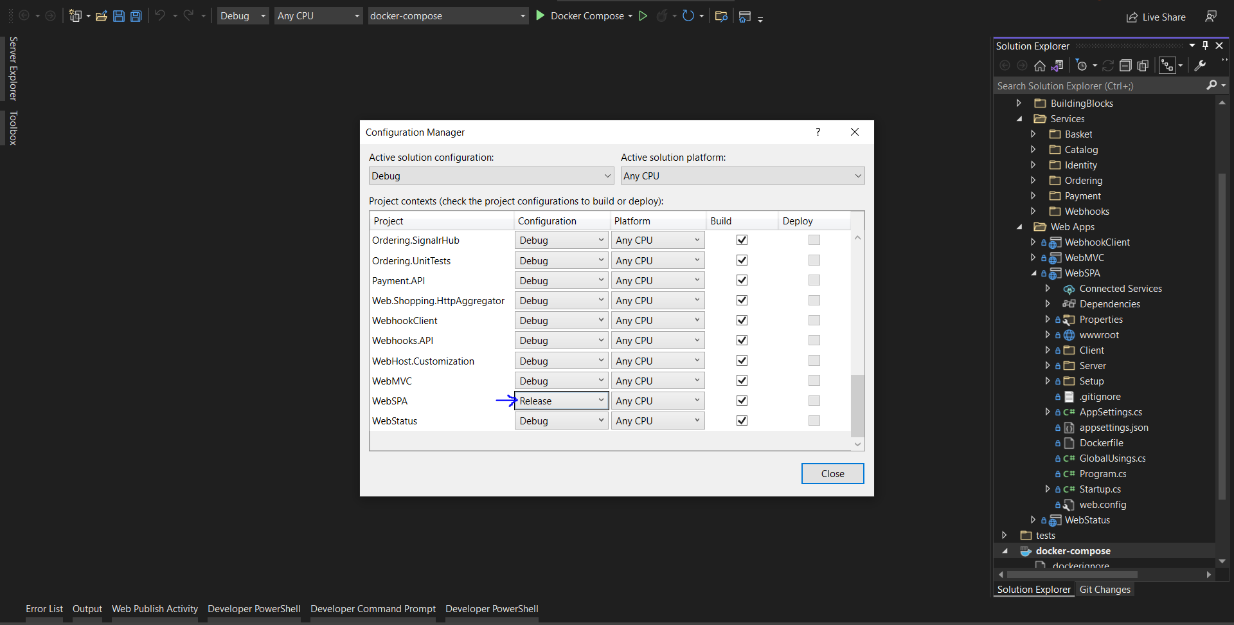Image resolution: width=1234 pixels, height=625 pixels.
Task: Open Solution Explorer Properties wrench icon
Action: 1200,66
